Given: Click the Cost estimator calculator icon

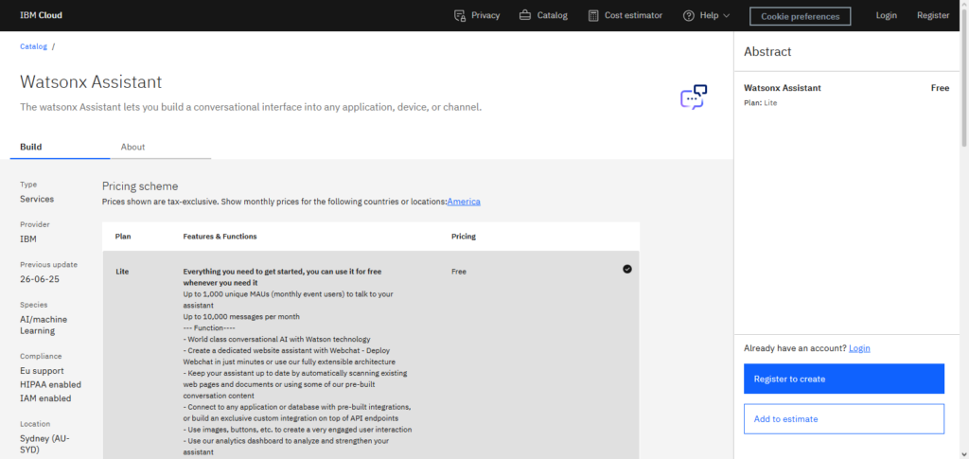Looking at the screenshot, I should [593, 15].
